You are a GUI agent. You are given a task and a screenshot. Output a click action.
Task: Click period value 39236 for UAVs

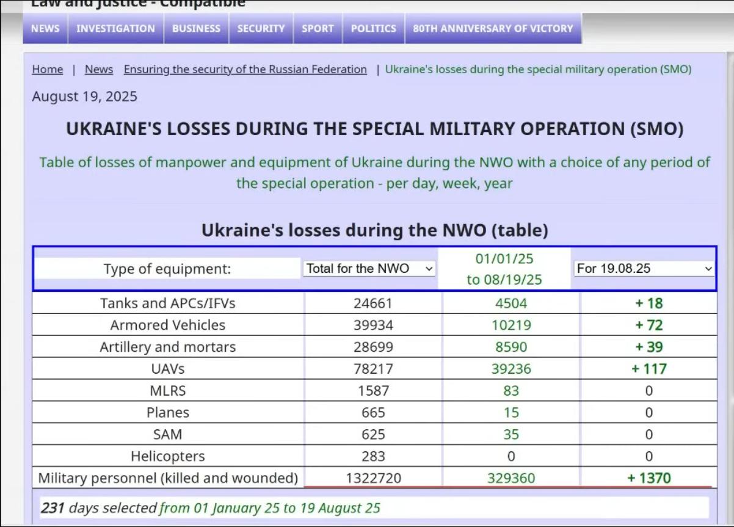click(x=511, y=369)
